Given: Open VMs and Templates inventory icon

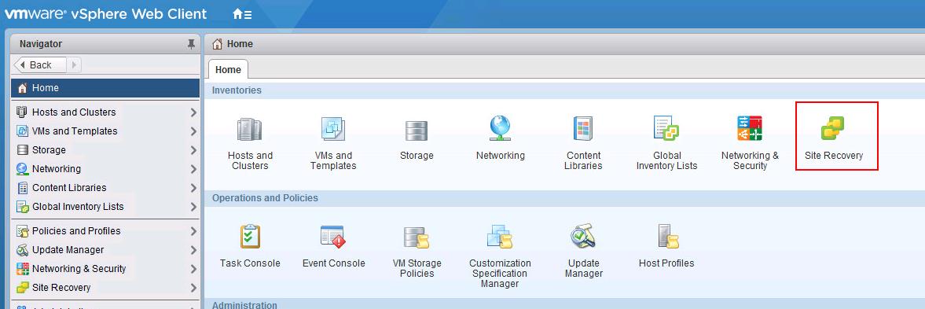Looking at the screenshot, I should [332, 130].
